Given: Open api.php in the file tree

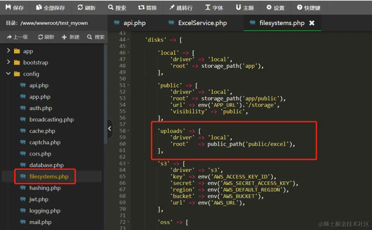Looking at the screenshot, I should 39,85.
